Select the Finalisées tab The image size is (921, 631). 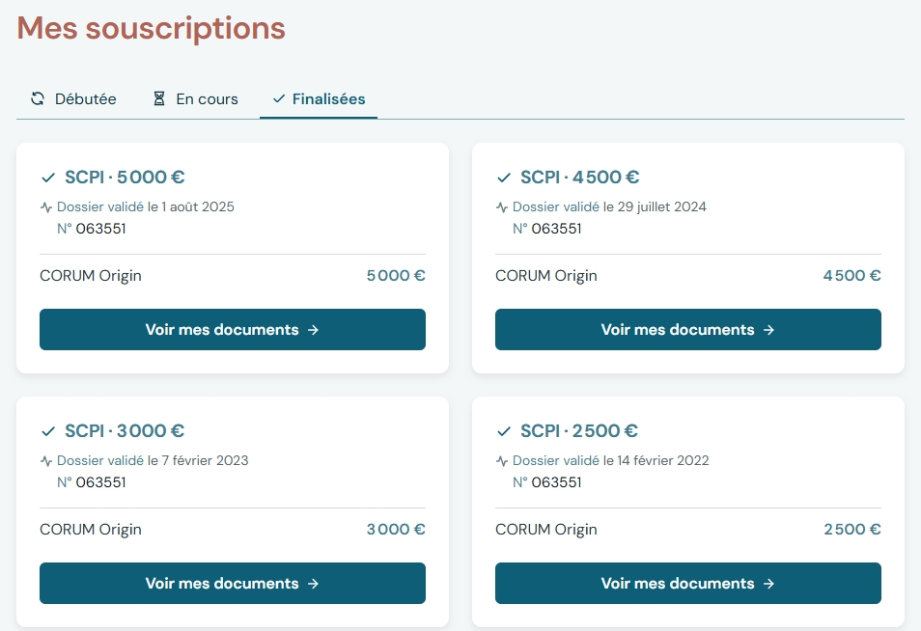click(319, 99)
